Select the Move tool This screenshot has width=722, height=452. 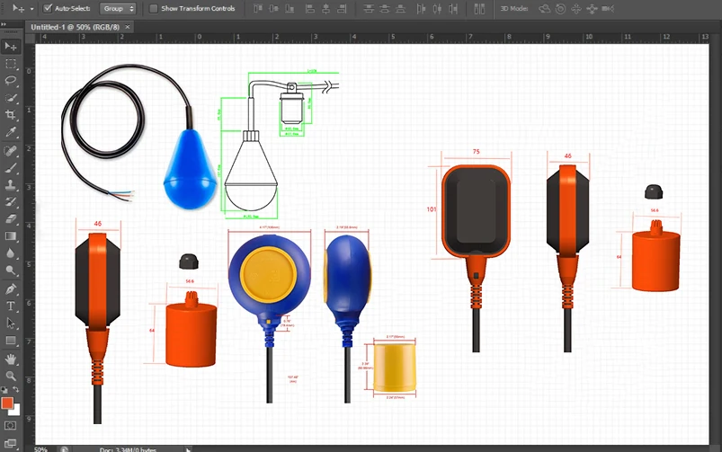point(10,45)
